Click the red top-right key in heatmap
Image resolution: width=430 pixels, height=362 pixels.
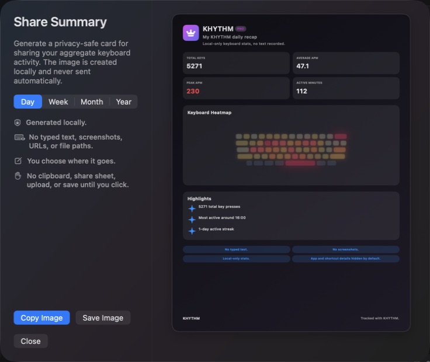(x=341, y=137)
